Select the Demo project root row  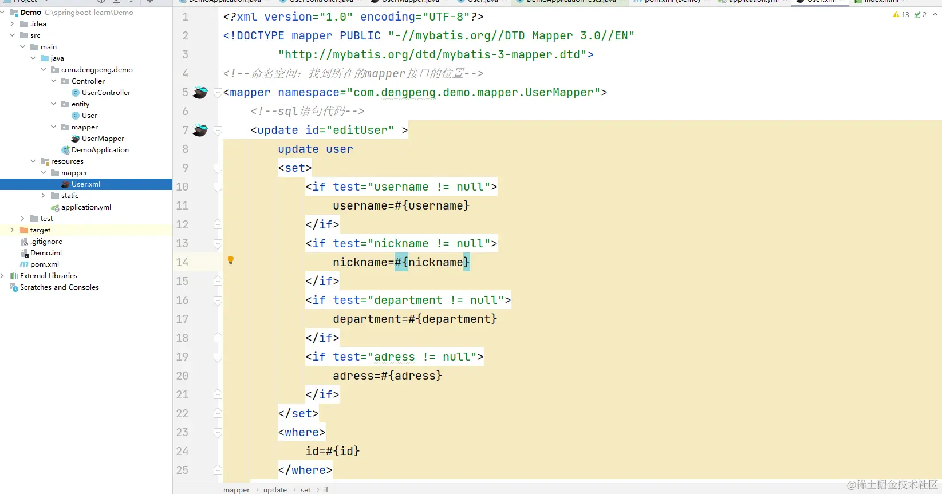[86, 13]
